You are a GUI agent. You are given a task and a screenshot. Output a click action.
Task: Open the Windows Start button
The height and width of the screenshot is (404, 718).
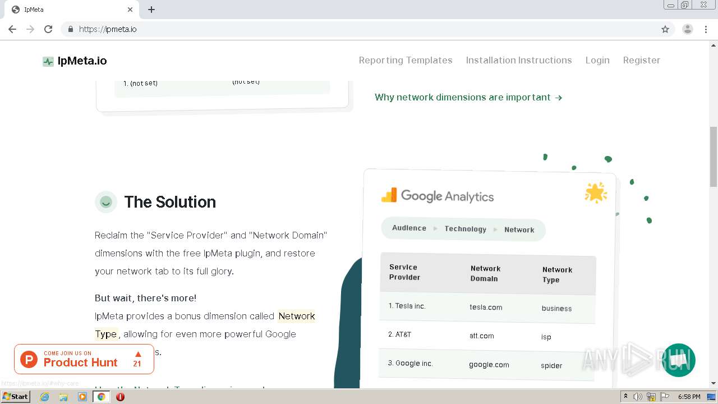pos(15,397)
